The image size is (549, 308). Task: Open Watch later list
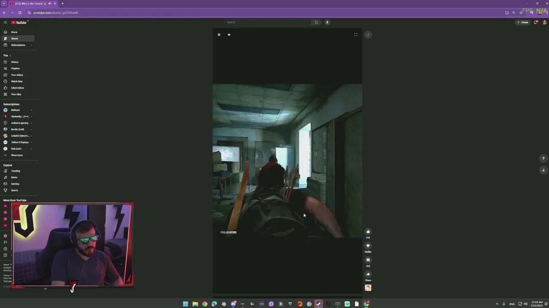[17, 81]
